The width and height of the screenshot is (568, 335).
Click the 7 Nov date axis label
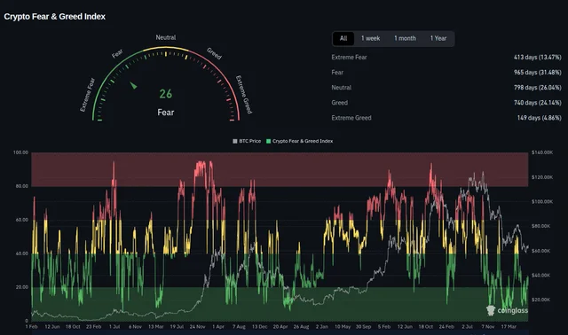coord(488,327)
